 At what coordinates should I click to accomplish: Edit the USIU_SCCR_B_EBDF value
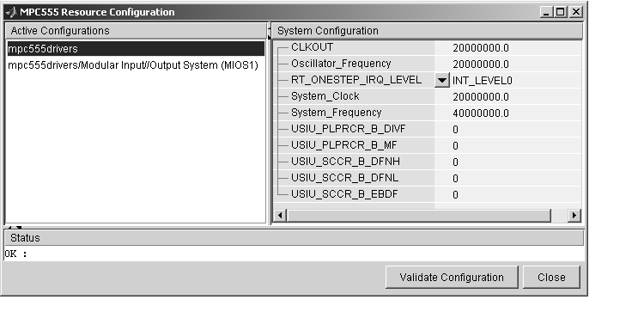pyautogui.click(x=507, y=194)
